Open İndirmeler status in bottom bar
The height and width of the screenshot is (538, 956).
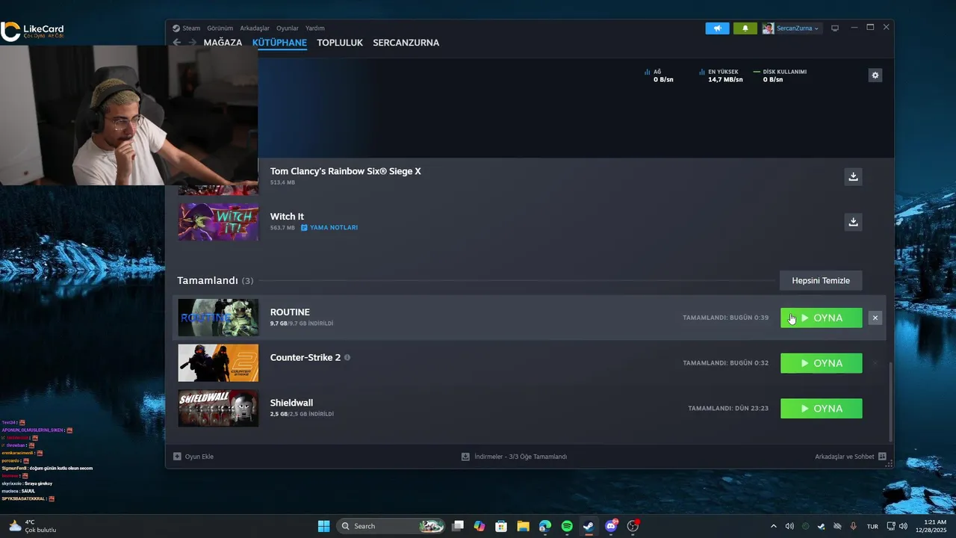pyautogui.click(x=514, y=457)
